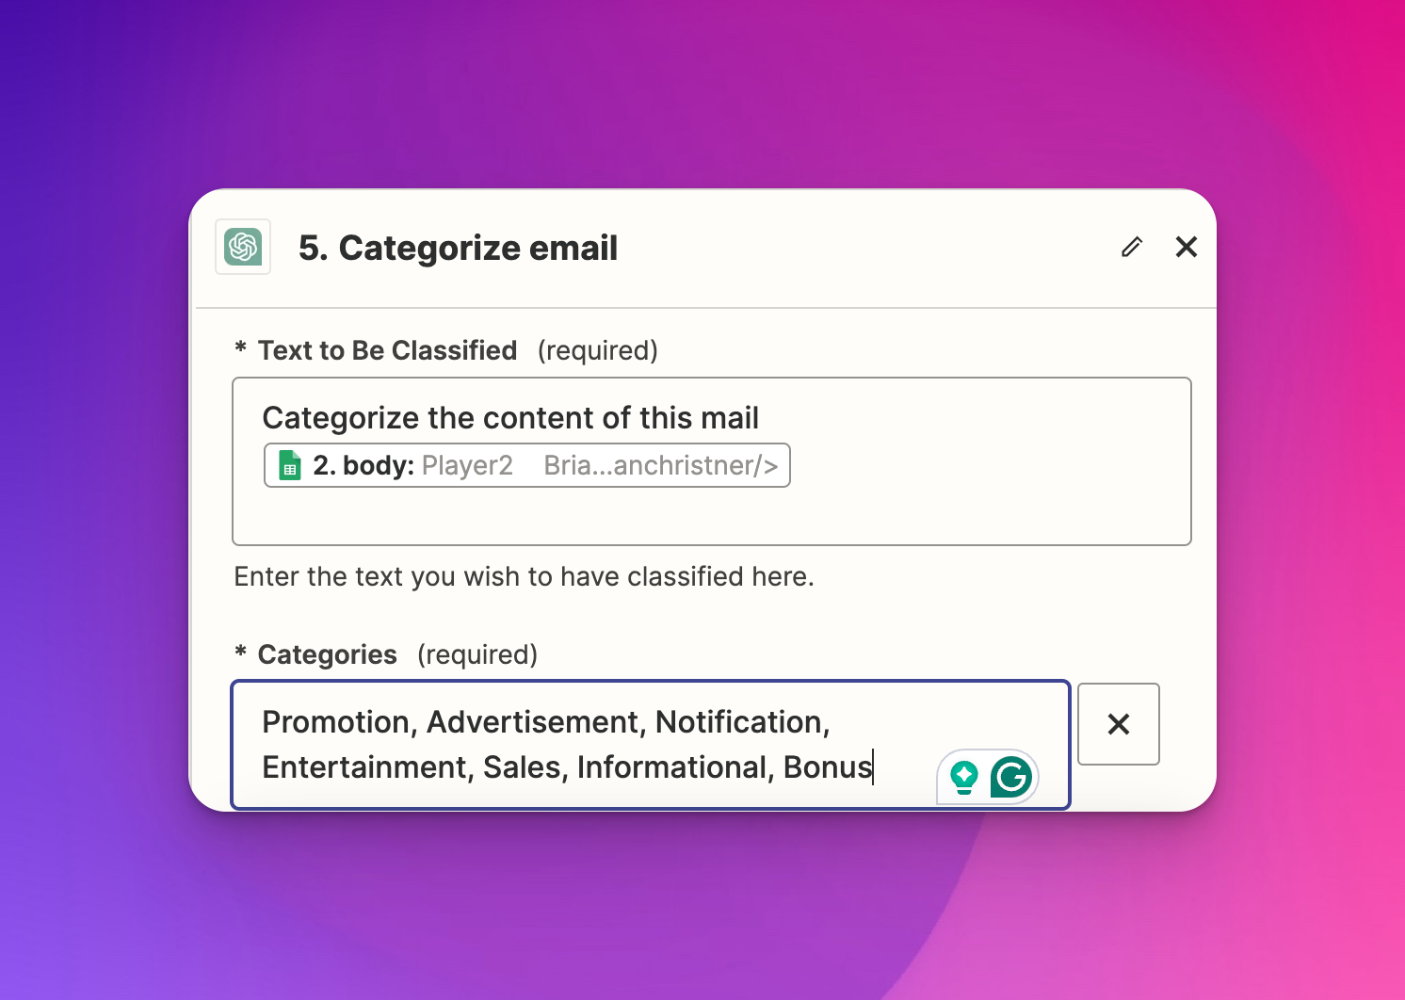Open Grammarly suggestions lightbulb icon
The width and height of the screenshot is (1405, 1000).
tap(963, 777)
